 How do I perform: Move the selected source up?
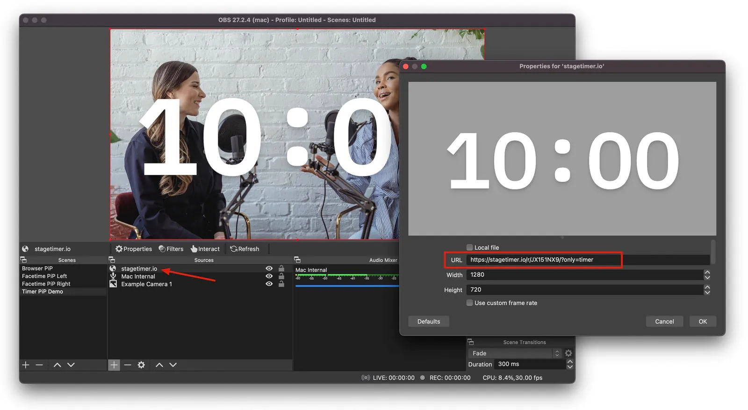(159, 365)
